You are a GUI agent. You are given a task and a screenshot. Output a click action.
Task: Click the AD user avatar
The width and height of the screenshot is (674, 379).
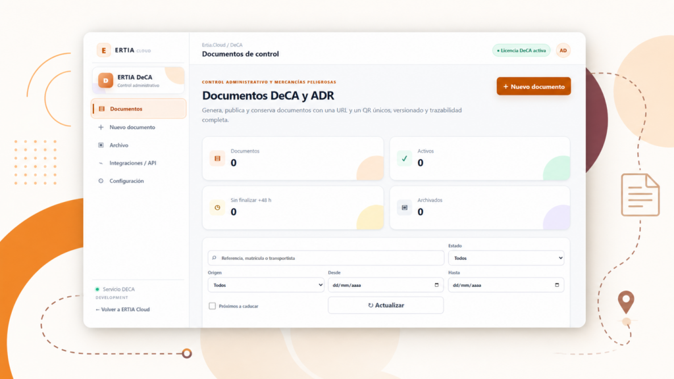[x=563, y=51]
